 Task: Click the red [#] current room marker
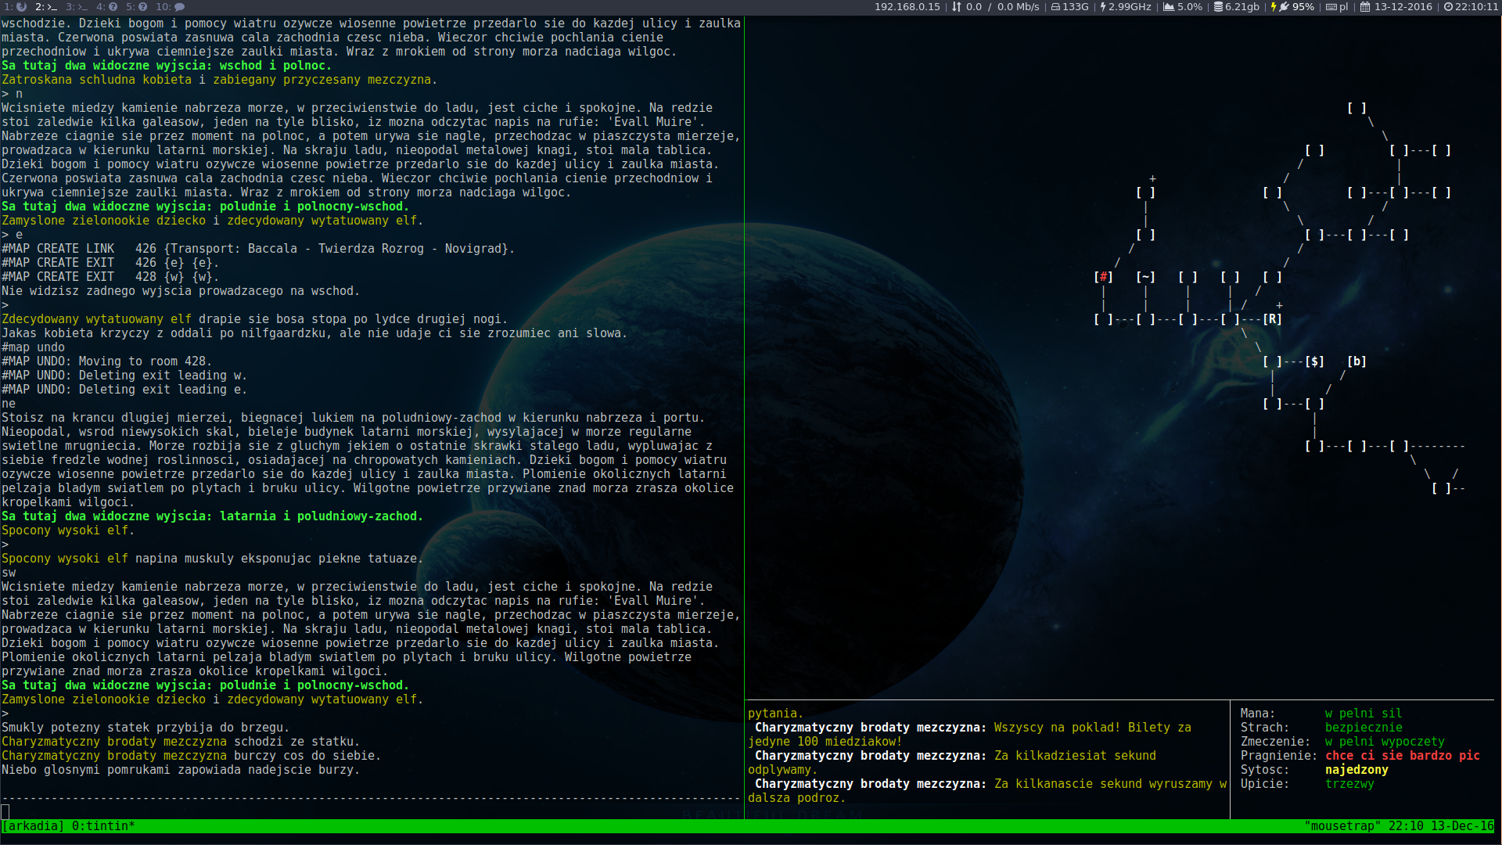tap(1103, 277)
